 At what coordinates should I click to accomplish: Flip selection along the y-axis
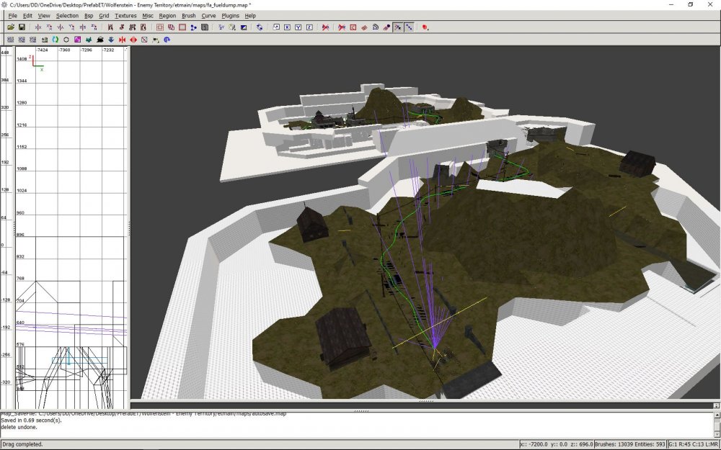click(x=61, y=27)
